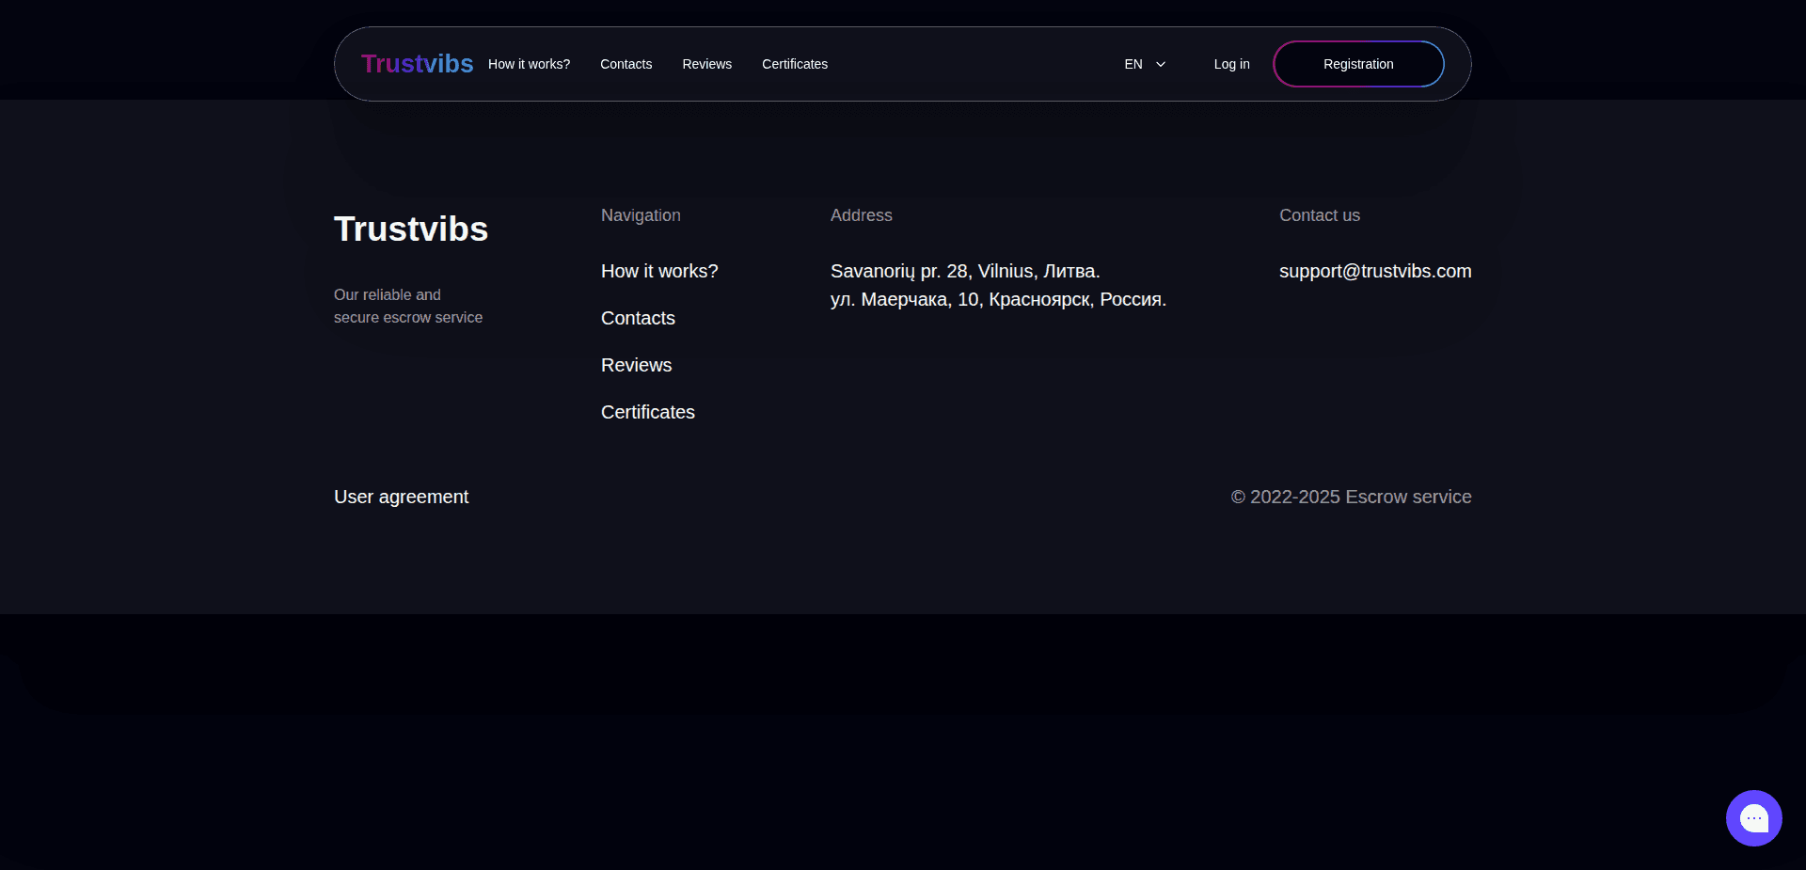The image size is (1806, 870).
Task: Click the Log in link
Action: [x=1231, y=64]
